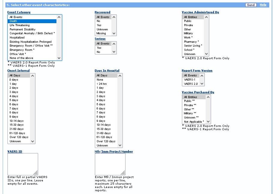The width and height of the screenshot is (275, 194).
Task: Click Recovered list down scroll arrow
Action: 114,33
